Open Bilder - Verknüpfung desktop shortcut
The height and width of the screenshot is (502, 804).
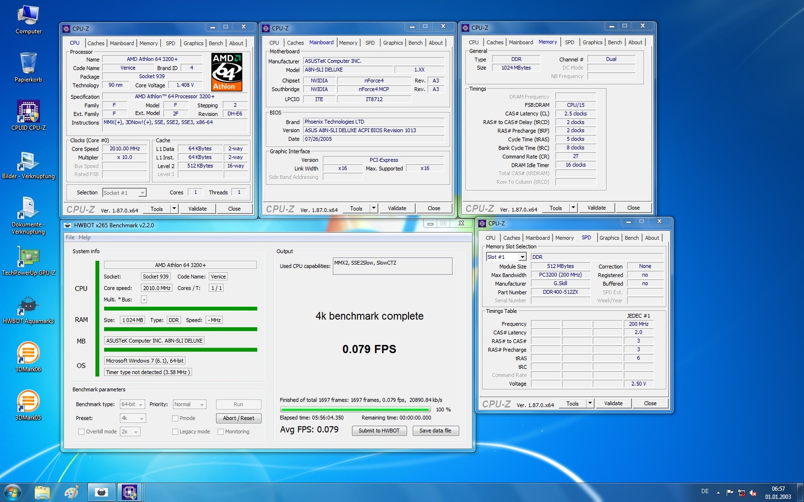click(x=28, y=165)
